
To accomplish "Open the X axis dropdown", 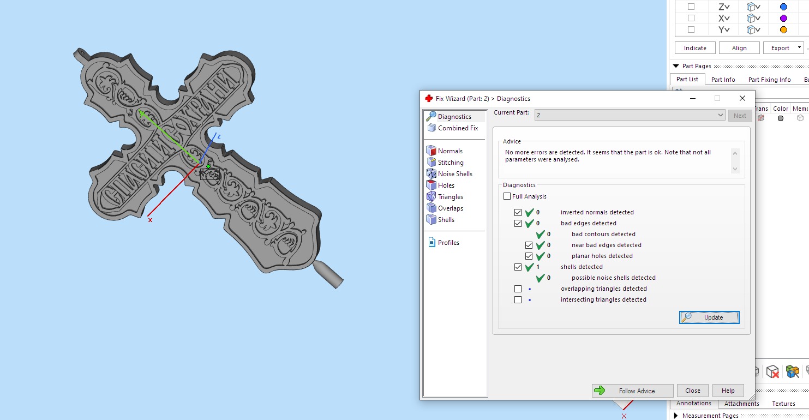I will (724, 18).
